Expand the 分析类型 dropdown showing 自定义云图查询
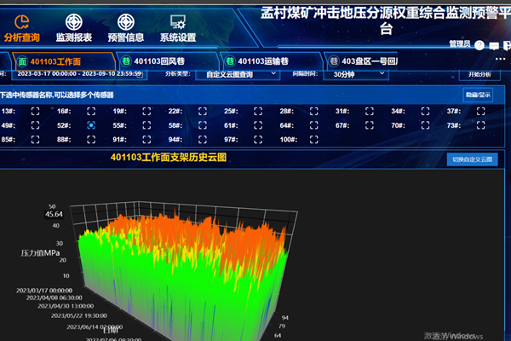The height and width of the screenshot is (341, 511). 240,74
